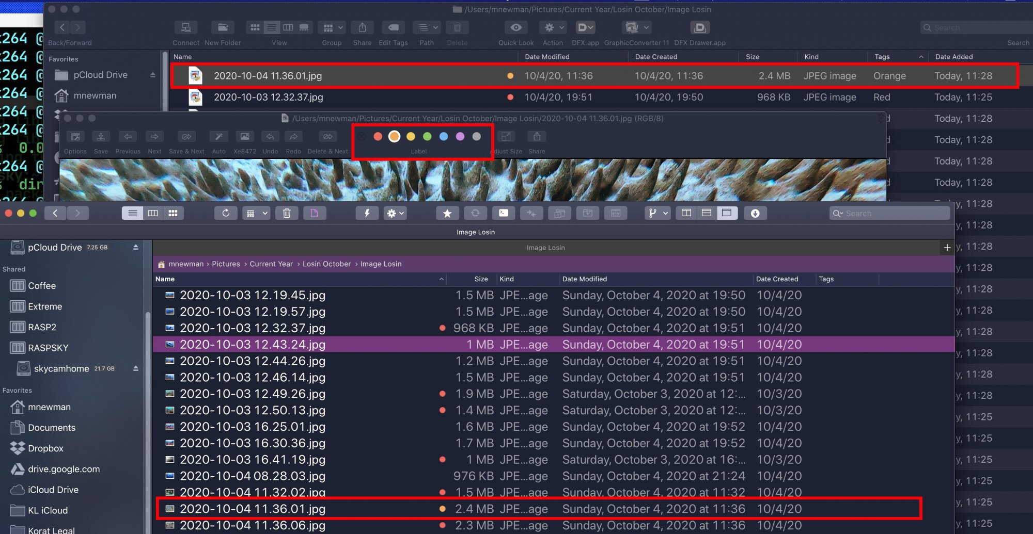Click Share in the GraphicConverter toolbar

click(x=537, y=137)
